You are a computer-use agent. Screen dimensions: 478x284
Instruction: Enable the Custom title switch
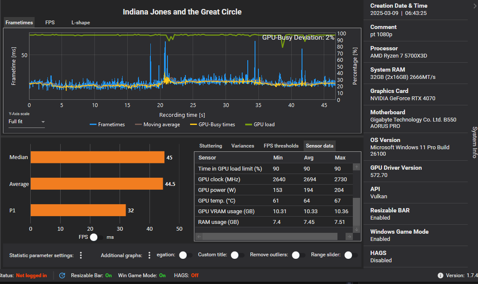point(237,255)
